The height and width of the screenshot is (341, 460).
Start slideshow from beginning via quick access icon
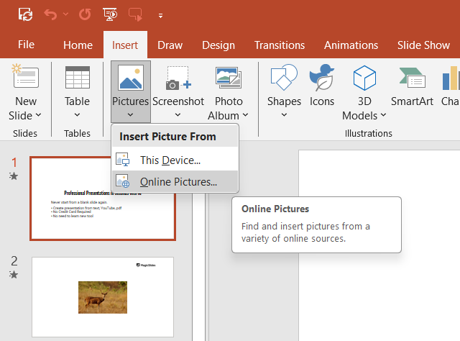pyautogui.click(x=110, y=14)
